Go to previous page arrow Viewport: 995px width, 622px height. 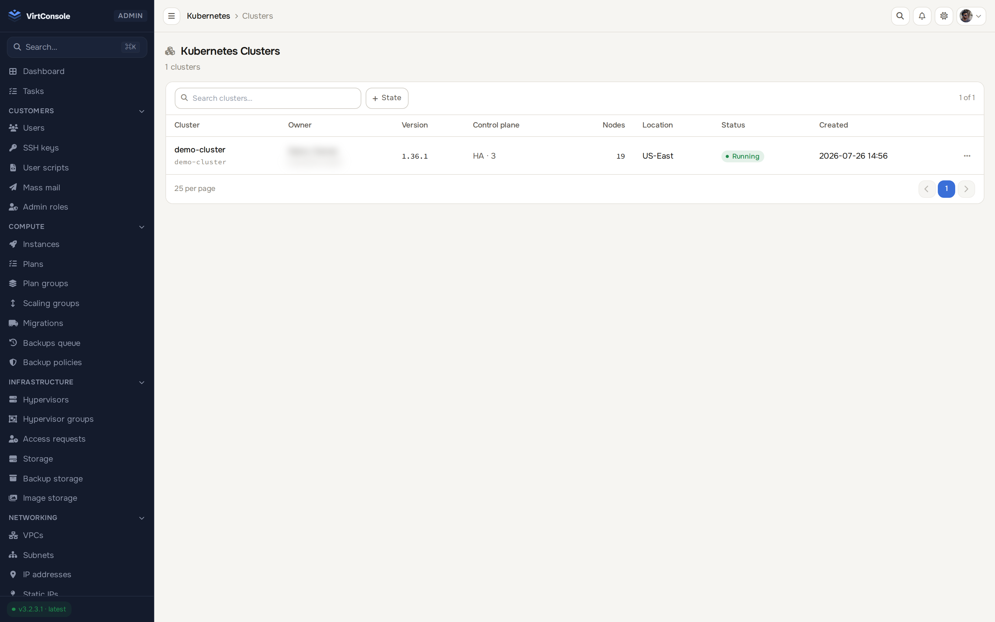point(927,189)
